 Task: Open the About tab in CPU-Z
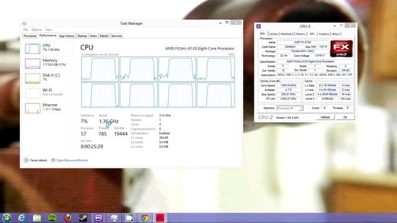click(336, 34)
